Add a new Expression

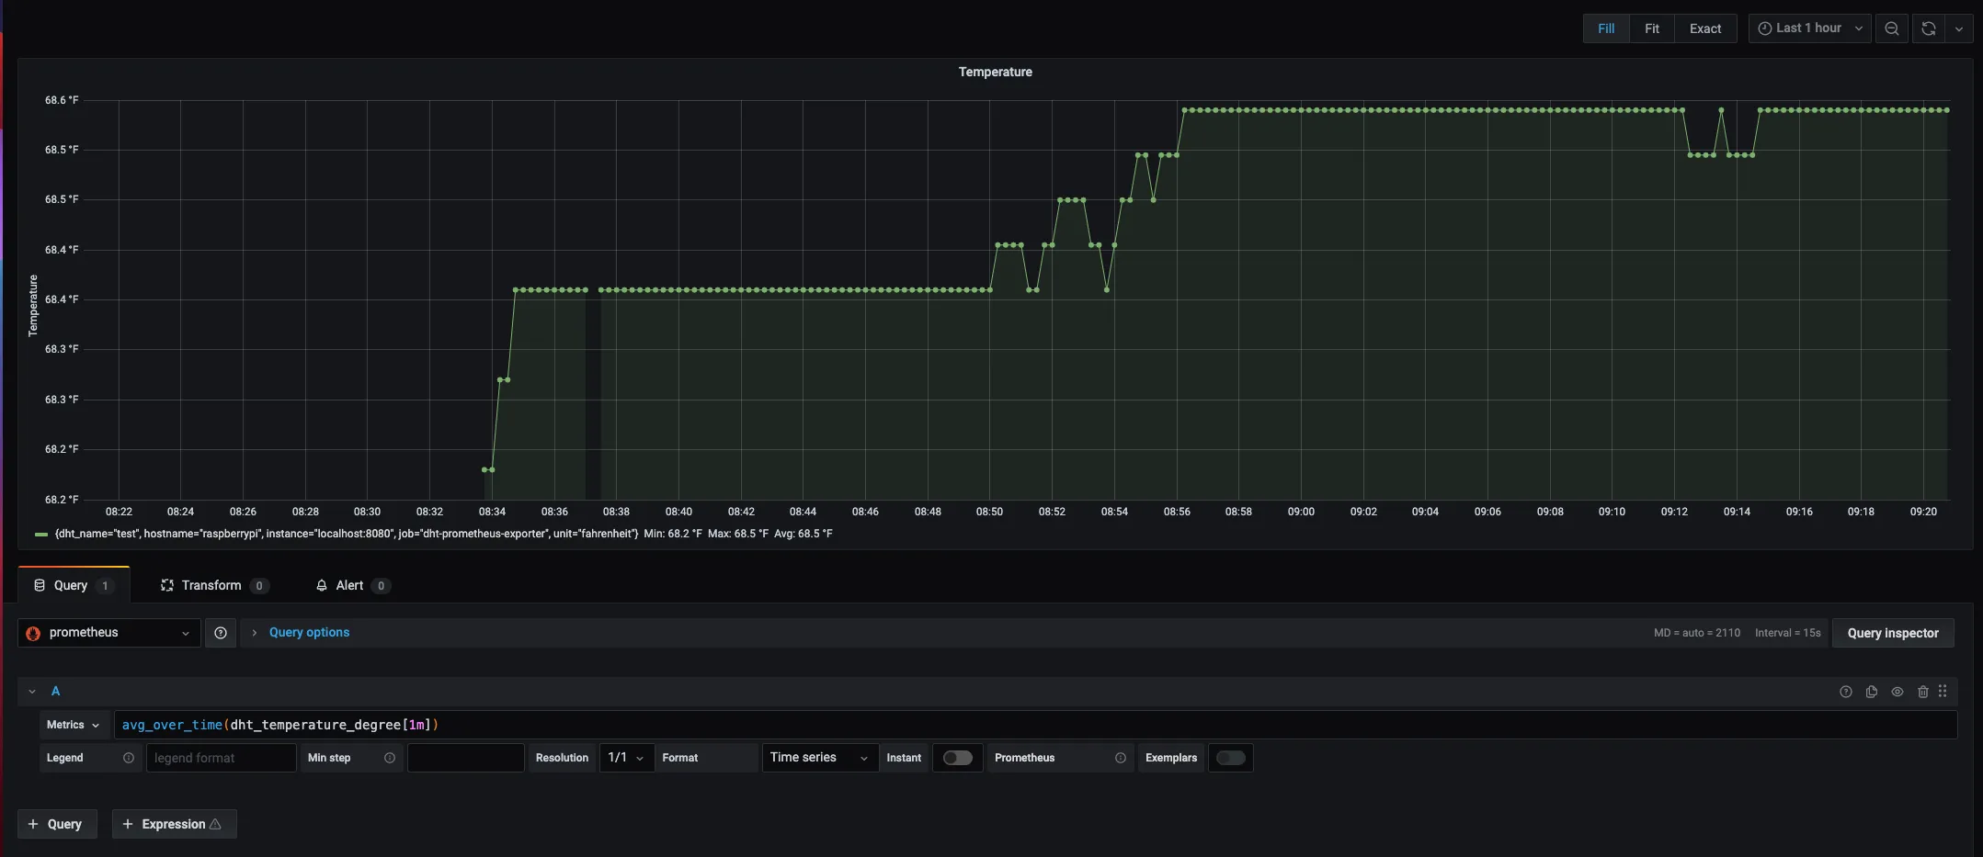(174, 824)
